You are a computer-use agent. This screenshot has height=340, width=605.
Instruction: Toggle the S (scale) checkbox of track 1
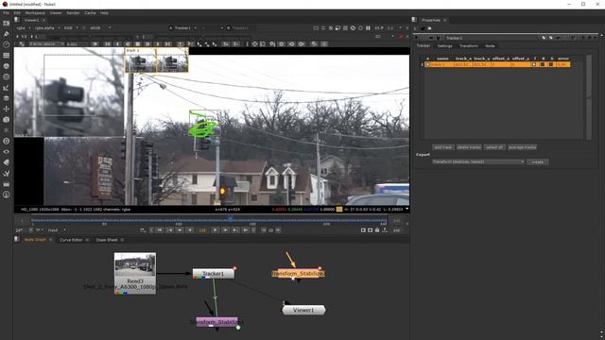click(551, 64)
